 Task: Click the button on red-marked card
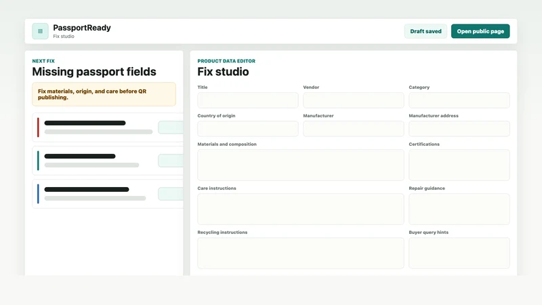point(171,127)
